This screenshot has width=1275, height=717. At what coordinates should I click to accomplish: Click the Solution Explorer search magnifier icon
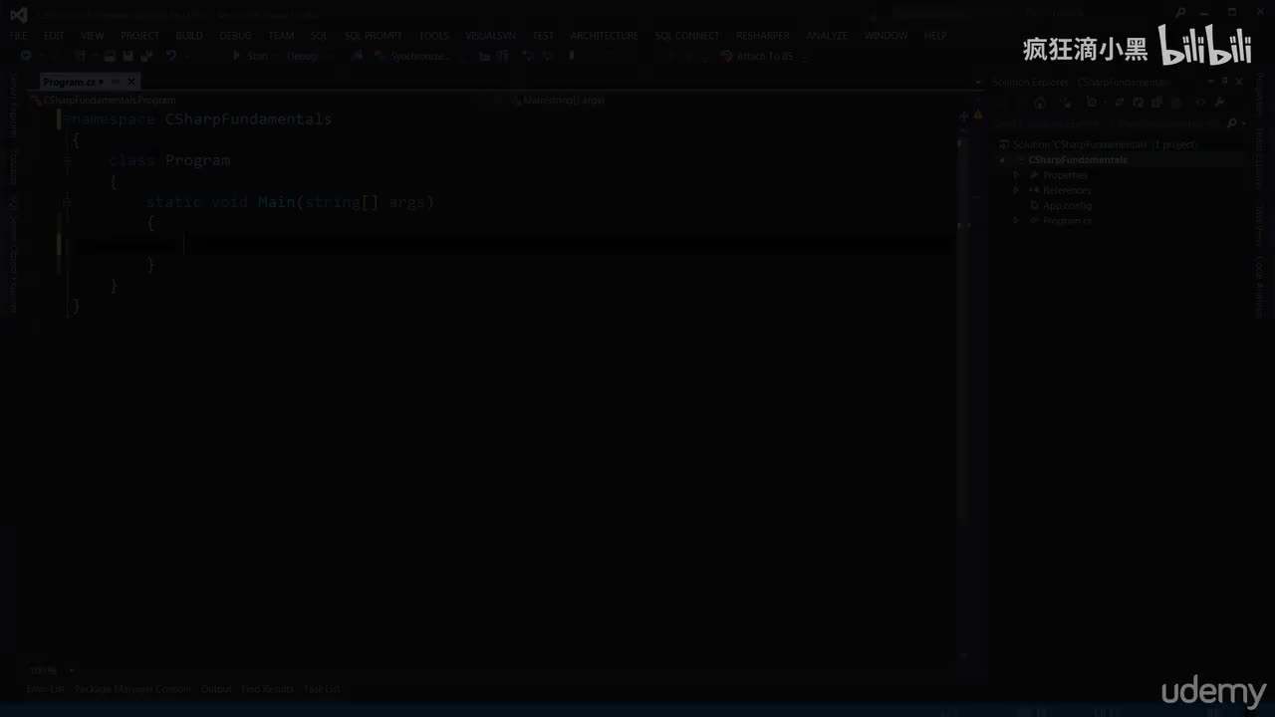(x=1232, y=123)
